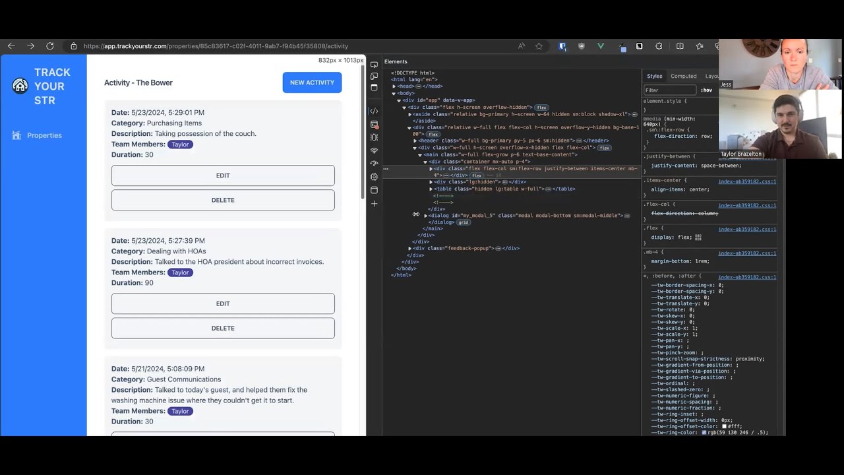Screen dimensions: 844x475
Task: Expand the table hidden lg:table node
Action: click(x=431, y=189)
